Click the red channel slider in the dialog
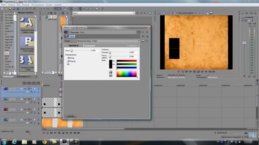This screenshot has height=145, width=259. point(126,61)
